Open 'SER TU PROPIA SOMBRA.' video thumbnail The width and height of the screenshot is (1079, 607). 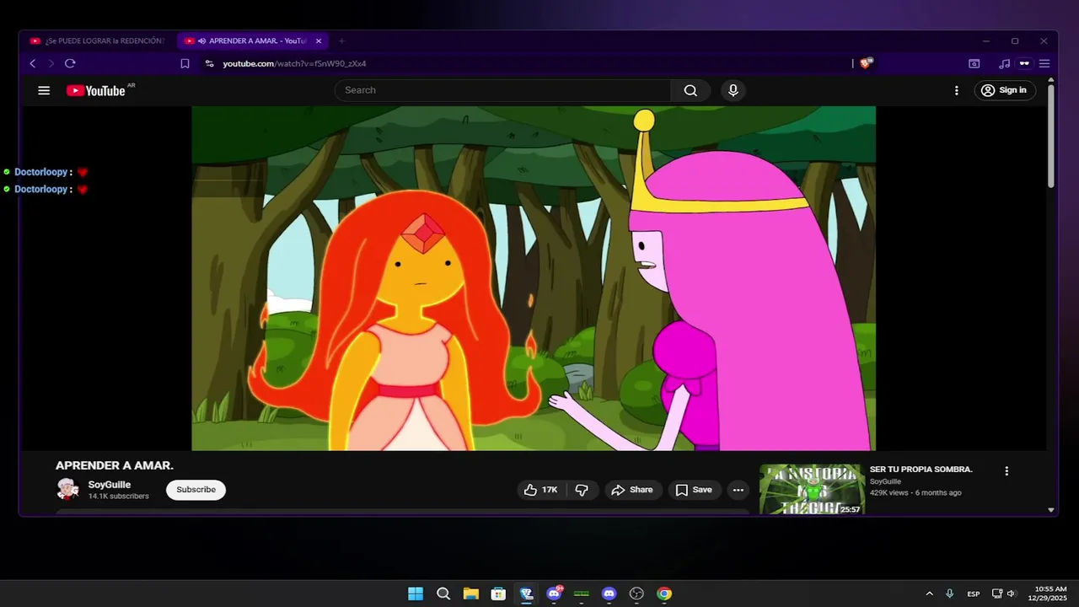click(812, 489)
